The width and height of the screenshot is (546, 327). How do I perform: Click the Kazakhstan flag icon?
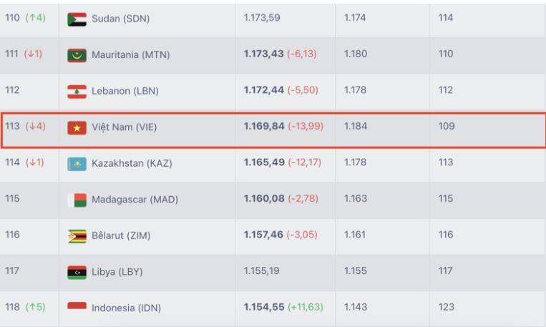click(77, 164)
